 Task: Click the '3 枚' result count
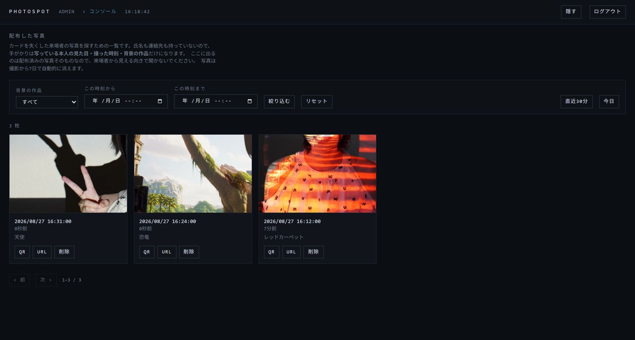(x=14, y=126)
